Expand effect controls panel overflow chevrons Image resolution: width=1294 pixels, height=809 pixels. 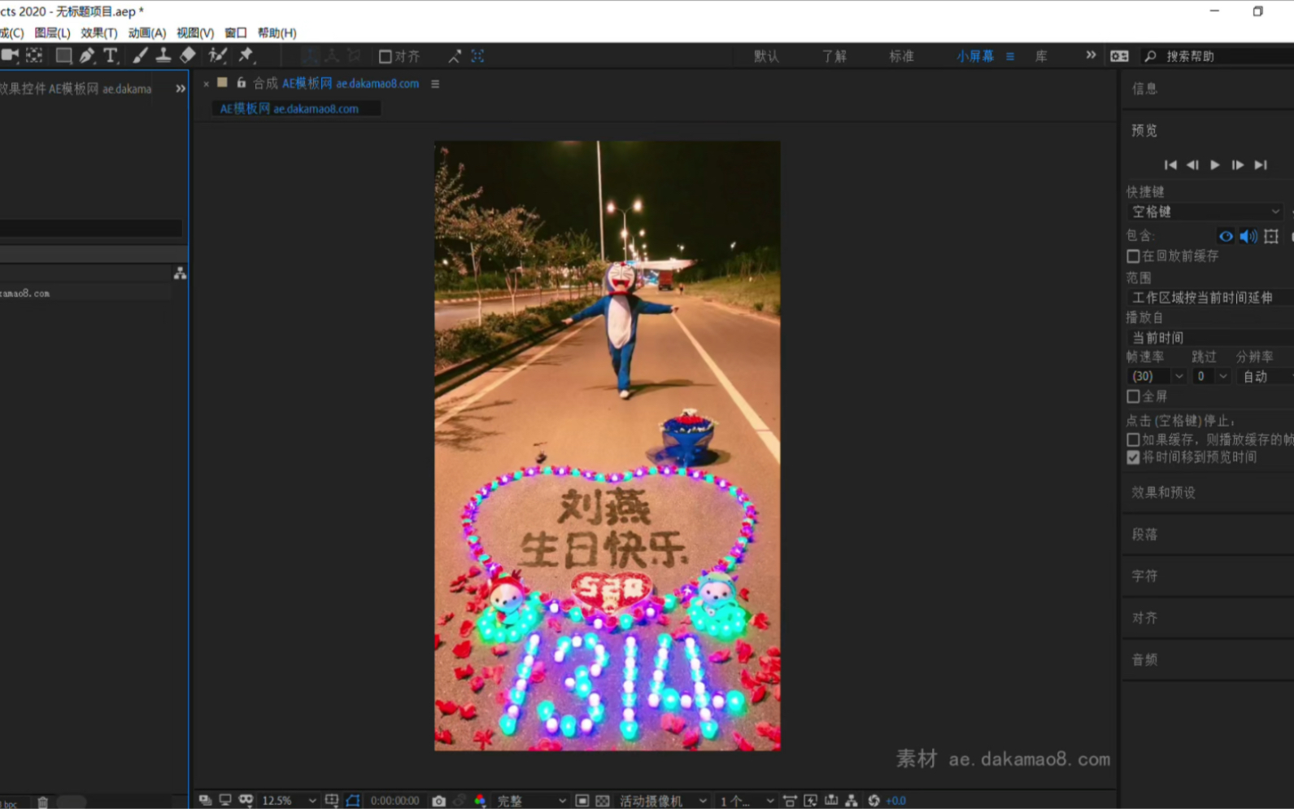[181, 89]
